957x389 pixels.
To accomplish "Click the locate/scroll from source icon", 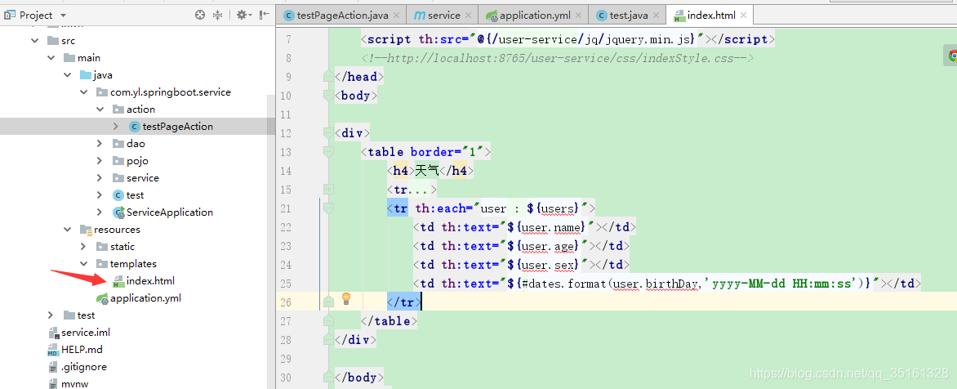I will click(x=200, y=15).
